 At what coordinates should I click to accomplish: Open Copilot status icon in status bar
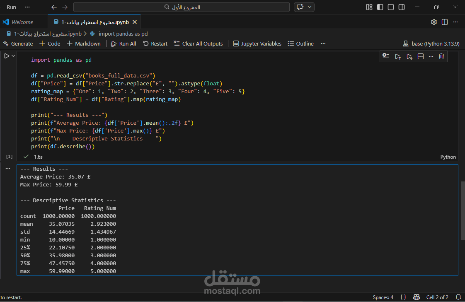pyautogui.click(x=417, y=297)
